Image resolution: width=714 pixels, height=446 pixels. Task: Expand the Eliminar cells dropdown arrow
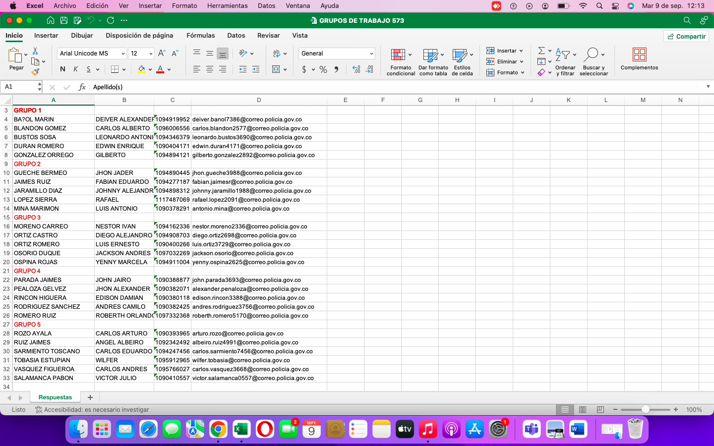[x=522, y=61]
